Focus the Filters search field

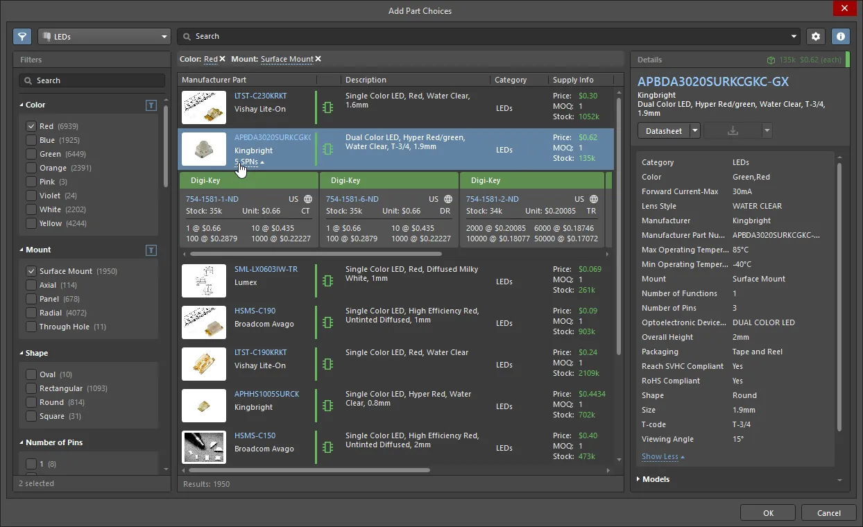click(92, 80)
